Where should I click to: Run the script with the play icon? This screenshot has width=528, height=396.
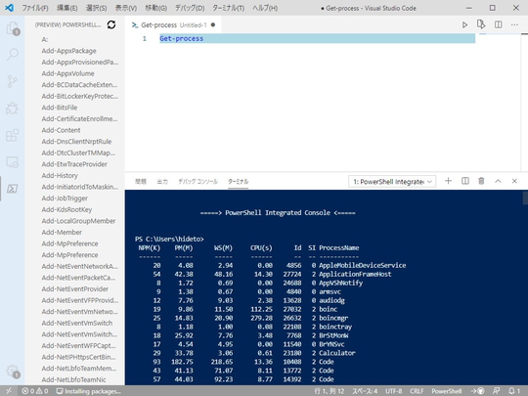point(464,24)
